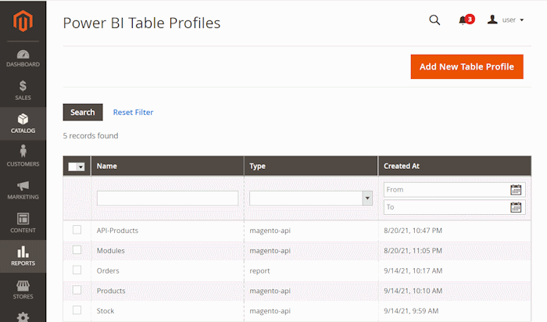Open the Dashboard sidebar menu

pyautogui.click(x=23, y=59)
